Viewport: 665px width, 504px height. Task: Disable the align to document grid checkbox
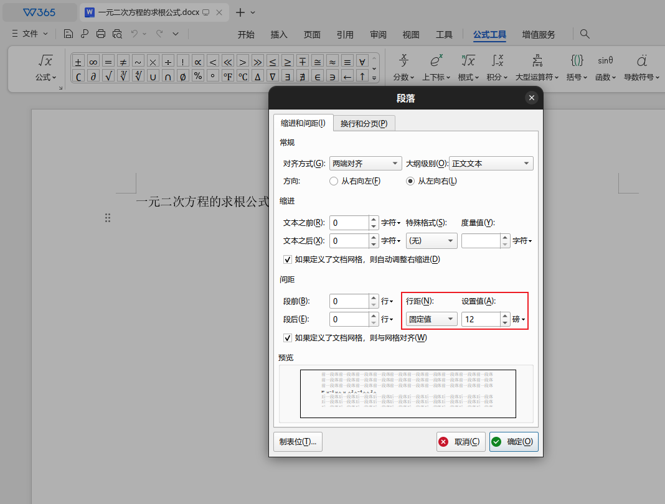288,338
